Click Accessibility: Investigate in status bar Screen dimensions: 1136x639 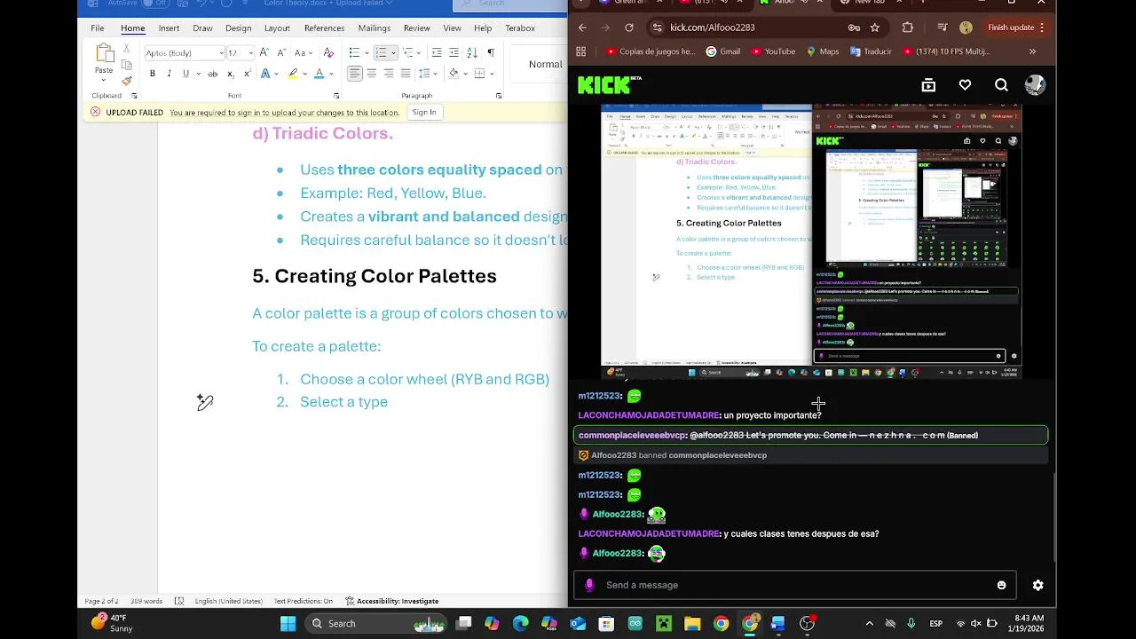pos(391,601)
